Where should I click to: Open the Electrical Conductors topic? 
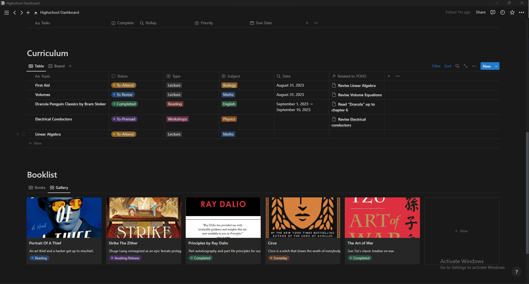(x=53, y=119)
